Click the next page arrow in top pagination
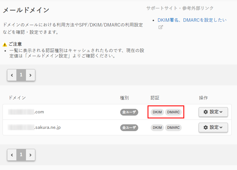237x170 pixels. click(30, 75)
